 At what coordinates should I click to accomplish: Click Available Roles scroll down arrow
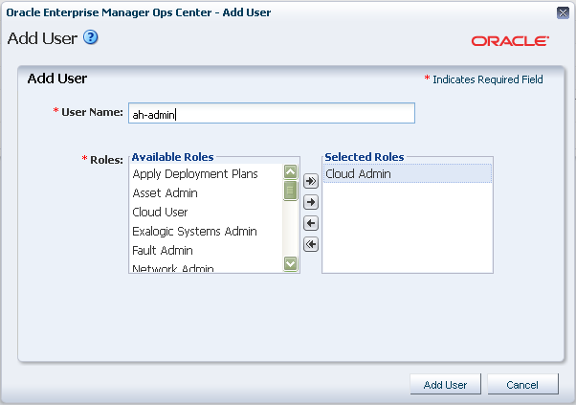pyautogui.click(x=291, y=263)
